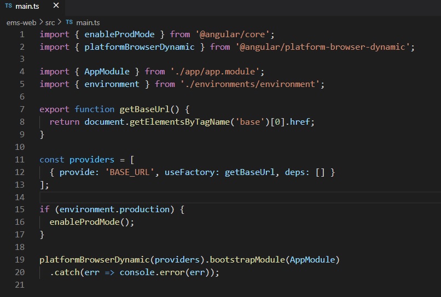441x297 pixels.
Task: Open the ems-web breadcrumb folder
Action: coord(22,22)
